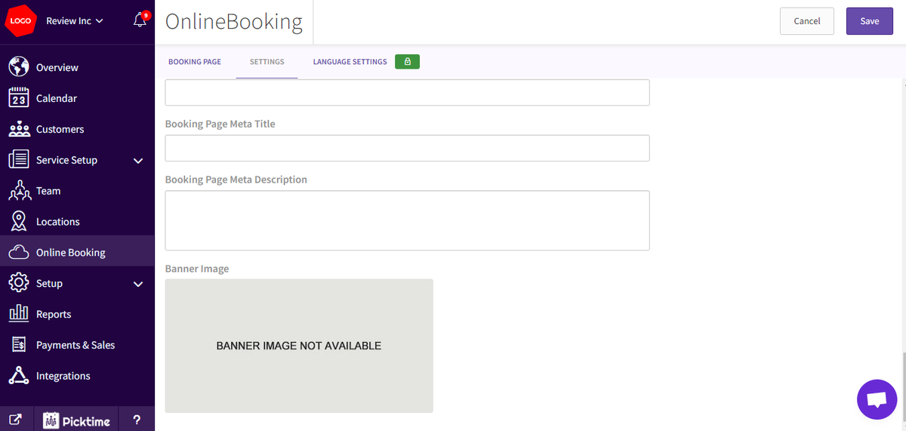Screen dimensions: 906x431
Task: Open the Integrations icon
Action: pyautogui.click(x=19, y=376)
